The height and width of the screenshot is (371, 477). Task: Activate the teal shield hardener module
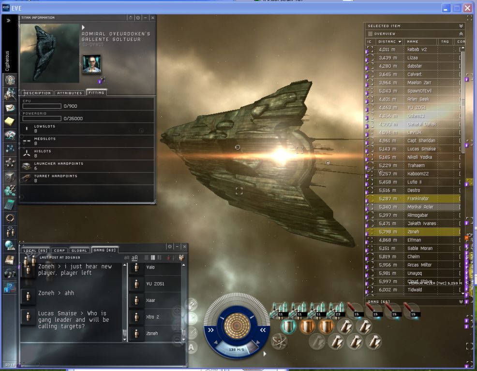[x=288, y=327]
